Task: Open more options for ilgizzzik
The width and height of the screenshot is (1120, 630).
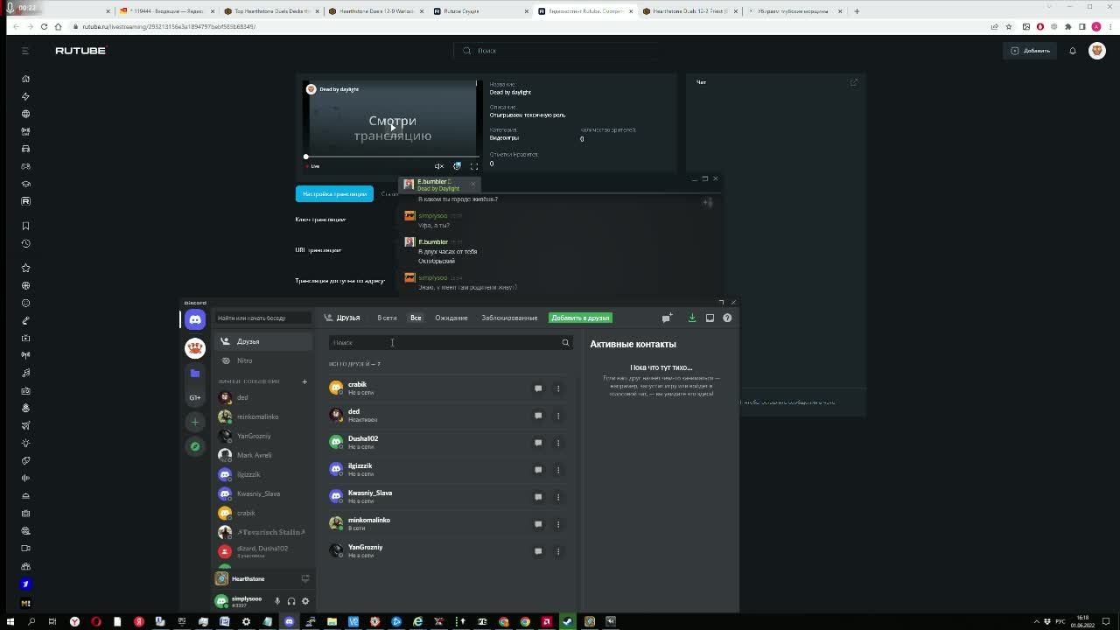Action: 558,470
